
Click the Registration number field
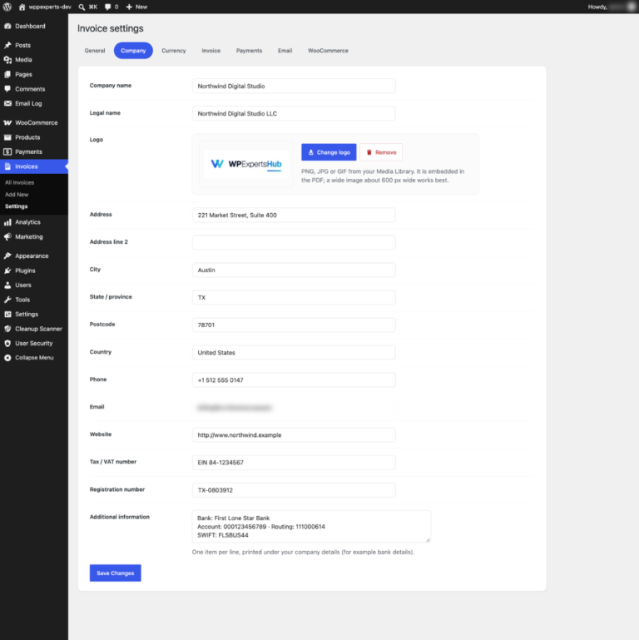(294, 490)
